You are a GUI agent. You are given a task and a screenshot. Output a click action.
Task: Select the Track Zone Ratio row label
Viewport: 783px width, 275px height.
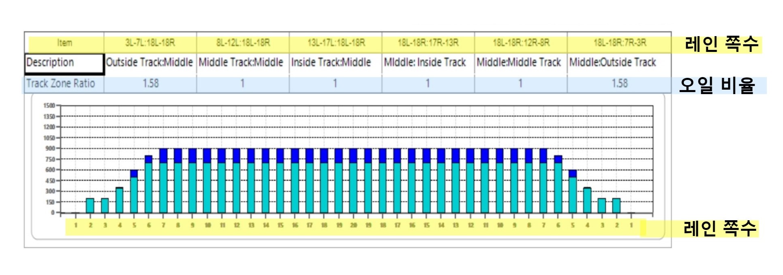click(x=64, y=84)
